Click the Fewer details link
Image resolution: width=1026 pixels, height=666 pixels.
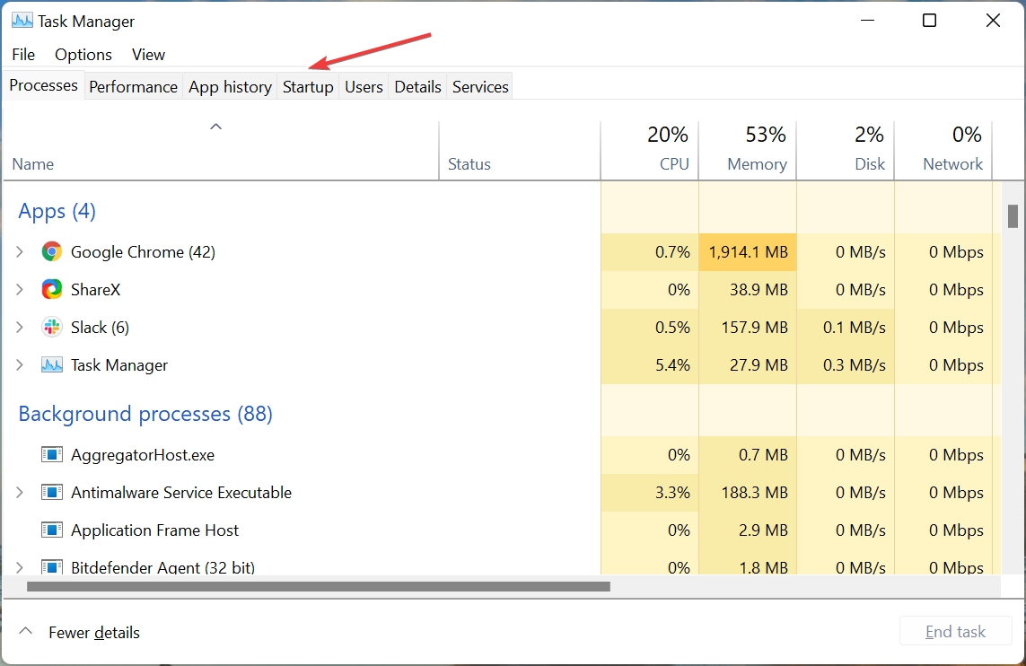tap(94, 633)
